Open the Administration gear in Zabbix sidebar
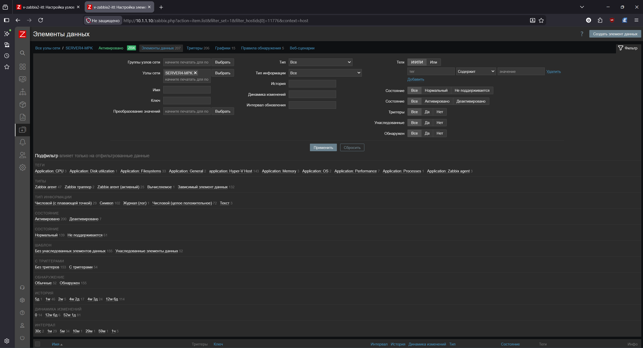 click(x=22, y=168)
